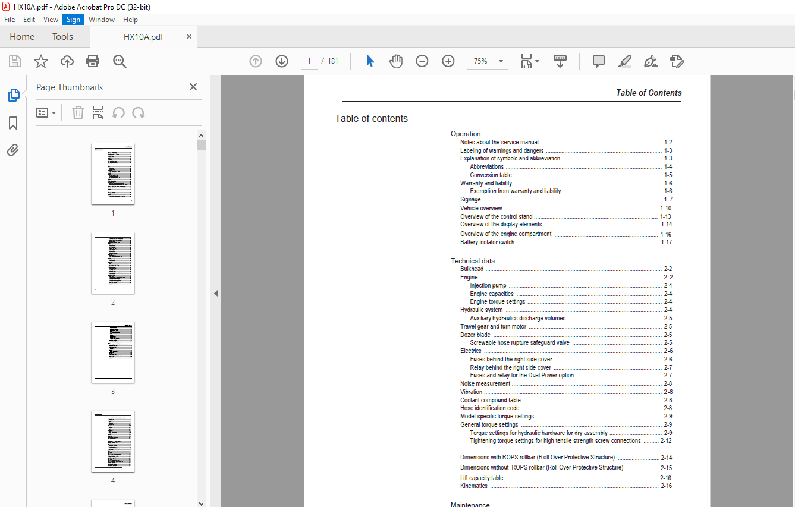The height and width of the screenshot is (507, 795).
Task: Open the Sign document pen icon
Action: 651,61
